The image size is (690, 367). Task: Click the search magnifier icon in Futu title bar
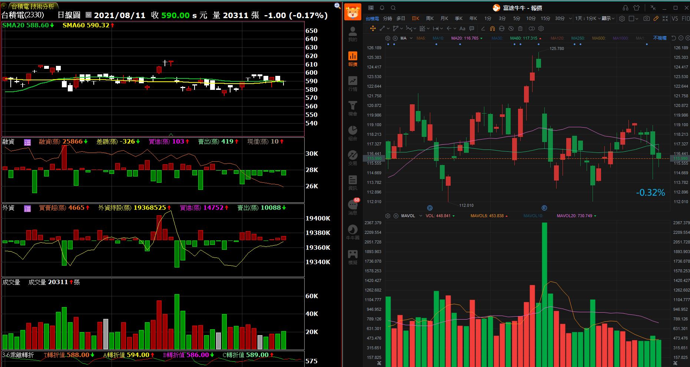pos(393,8)
